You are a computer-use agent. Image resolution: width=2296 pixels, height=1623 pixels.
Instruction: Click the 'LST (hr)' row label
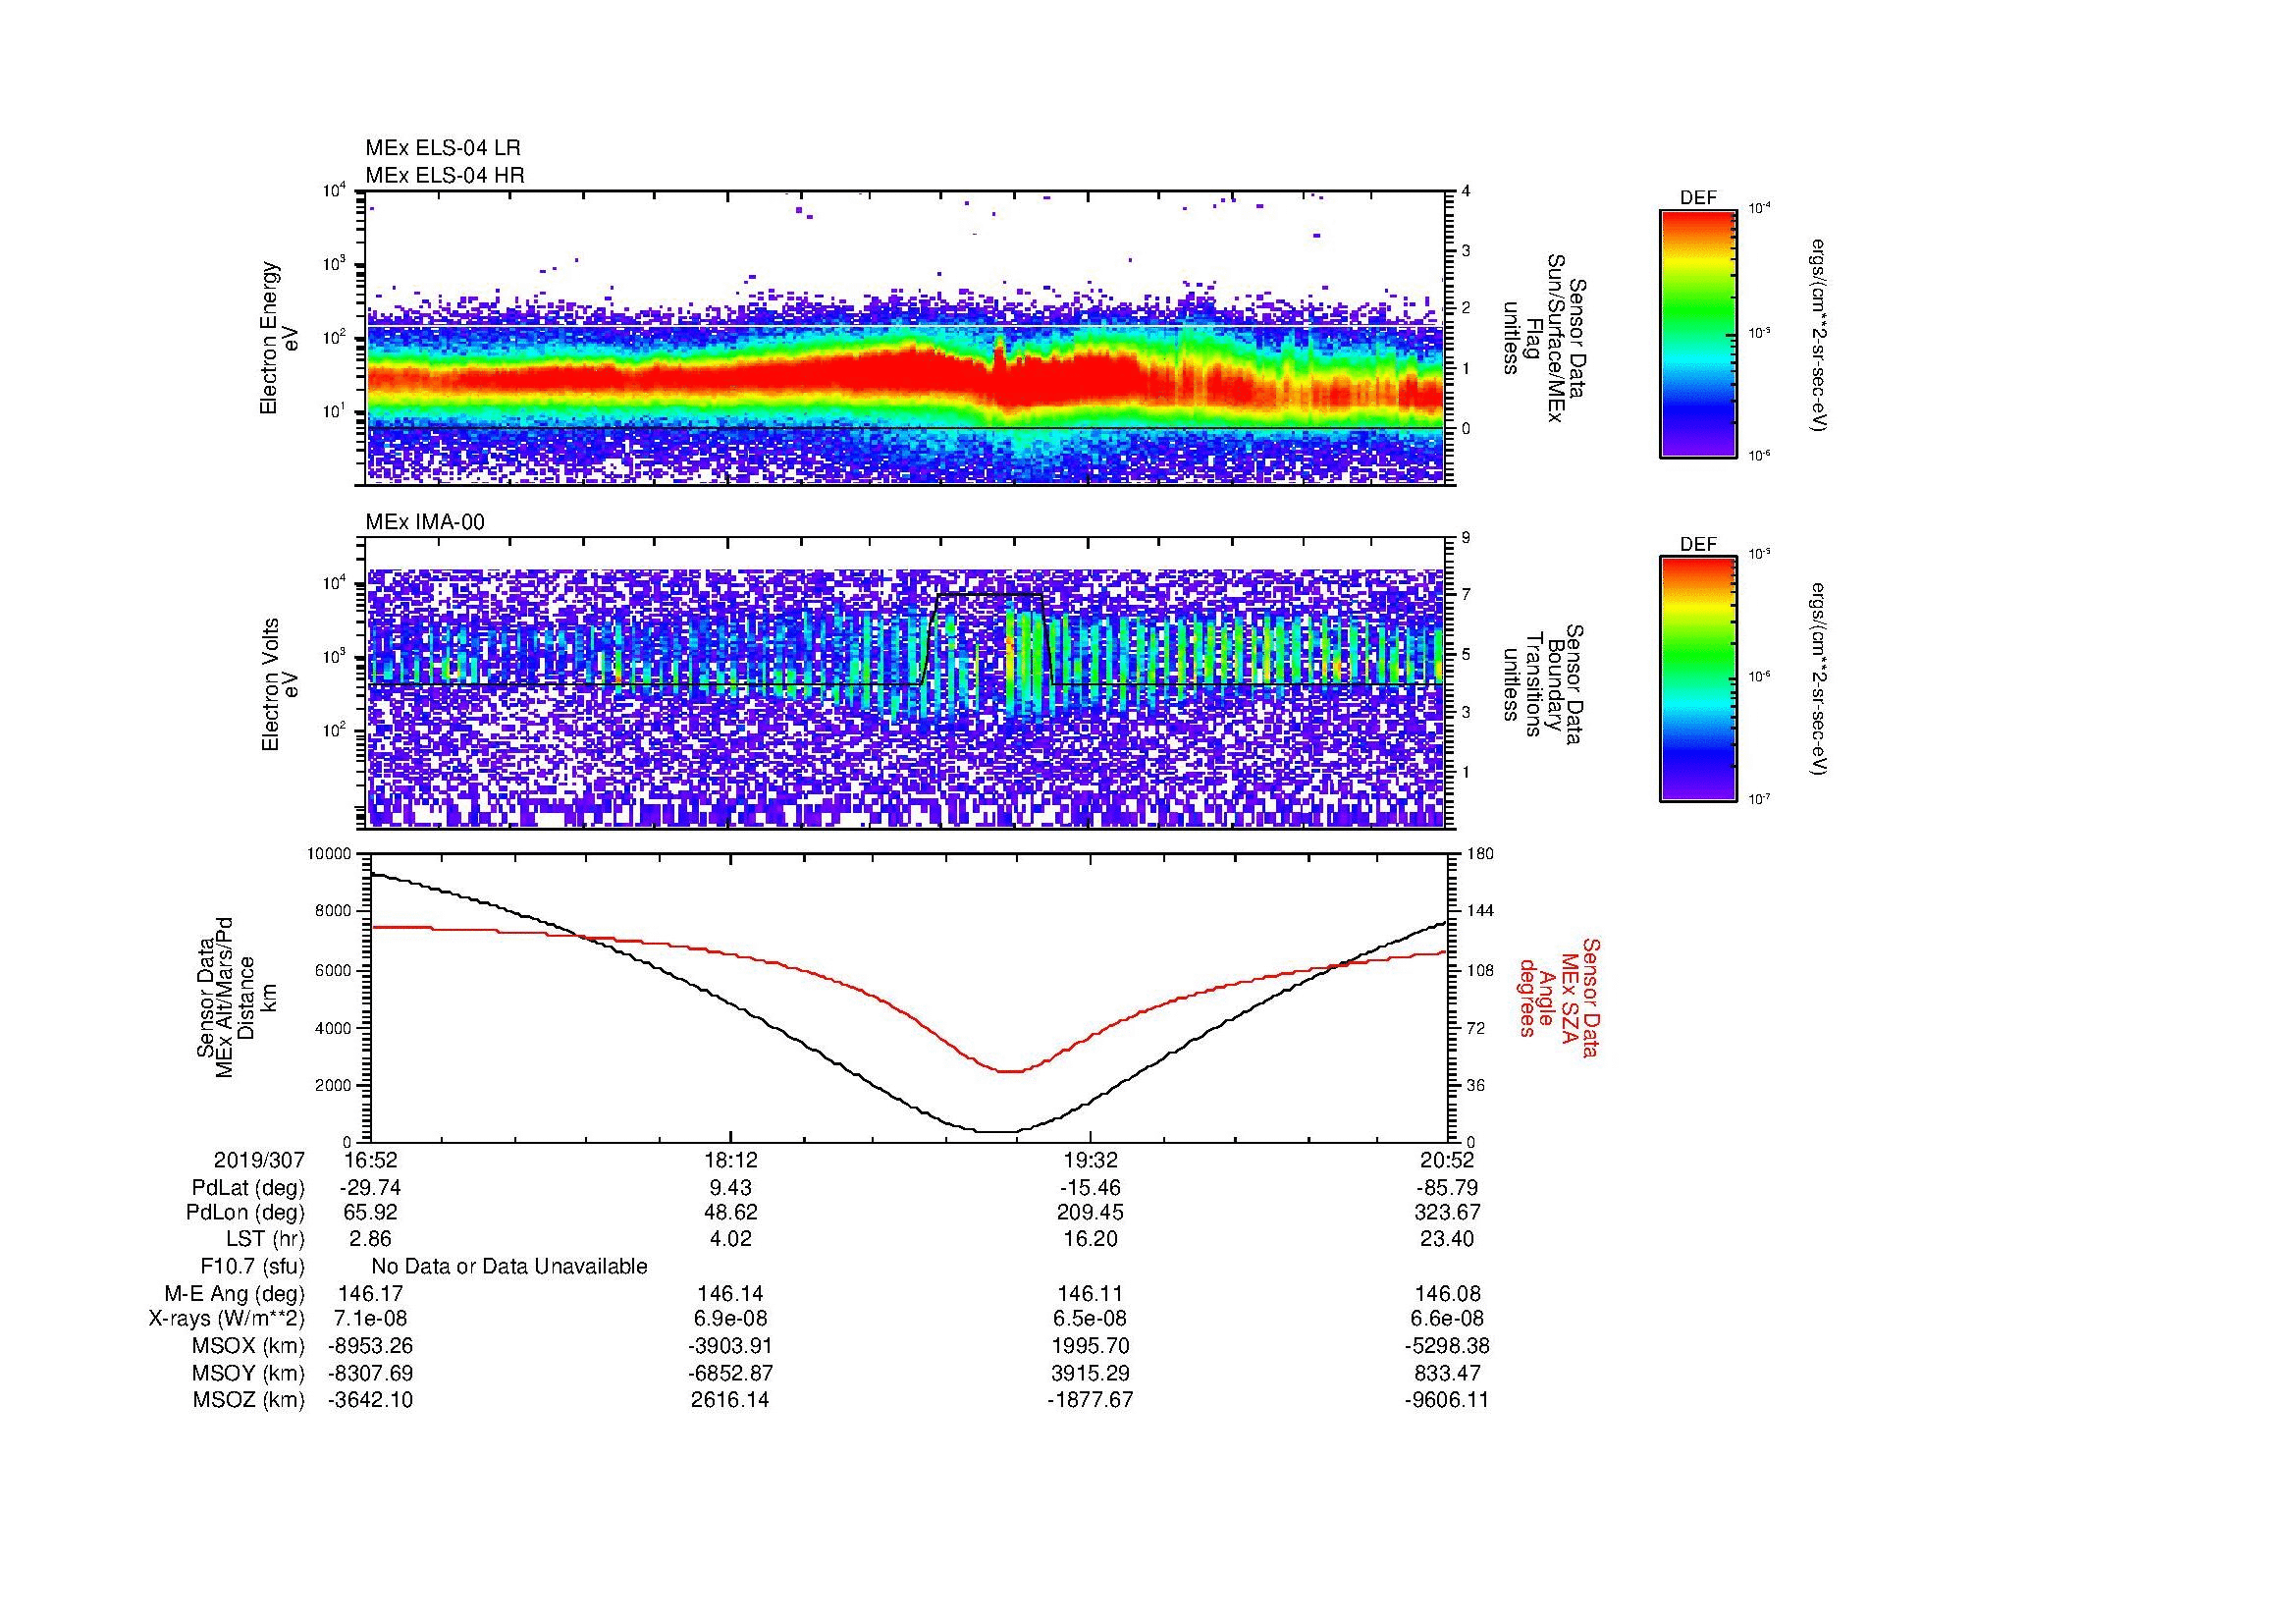[x=265, y=1239]
